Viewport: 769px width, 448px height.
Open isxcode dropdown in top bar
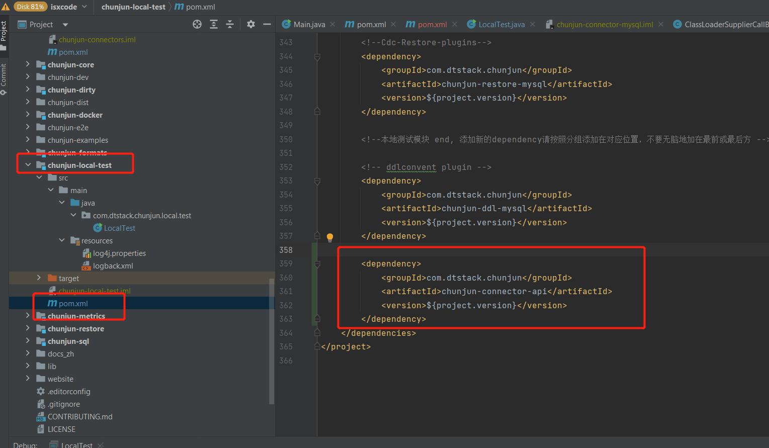[69, 7]
